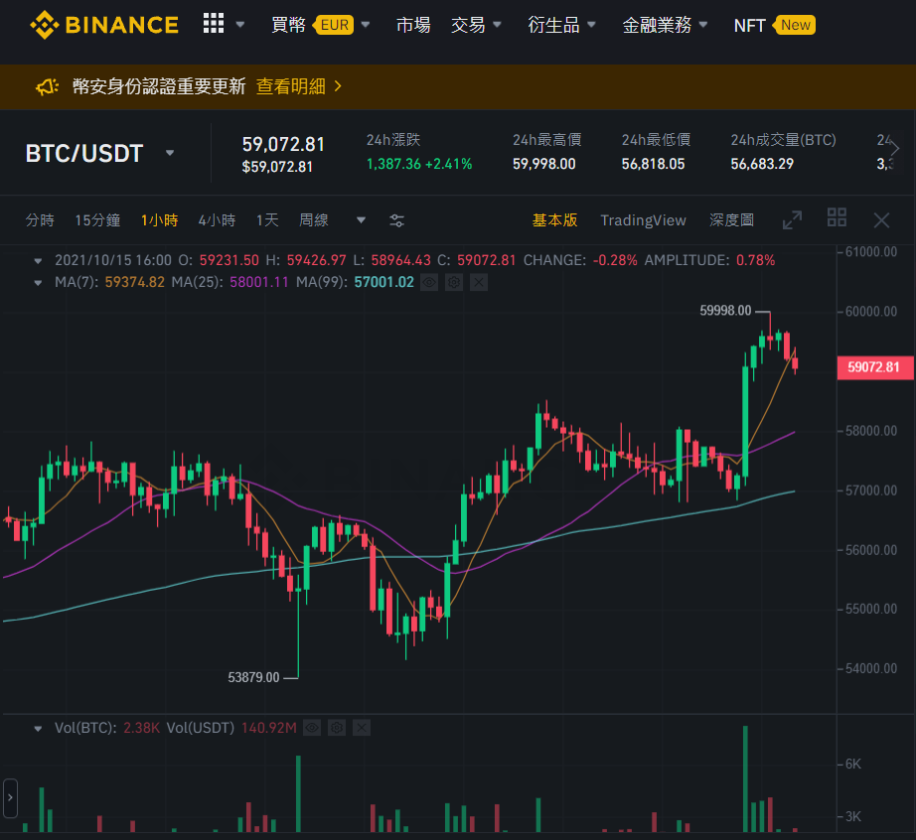Open Vol indicator settings gear
Image resolution: width=916 pixels, height=840 pixels.
click(x=337, y=728)
